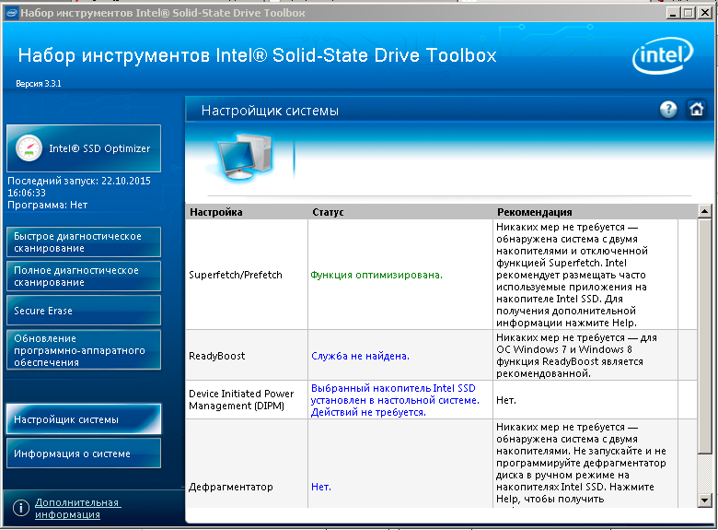
Task: Click the vertical scrollbar thumb of the table
Action: 704,336
